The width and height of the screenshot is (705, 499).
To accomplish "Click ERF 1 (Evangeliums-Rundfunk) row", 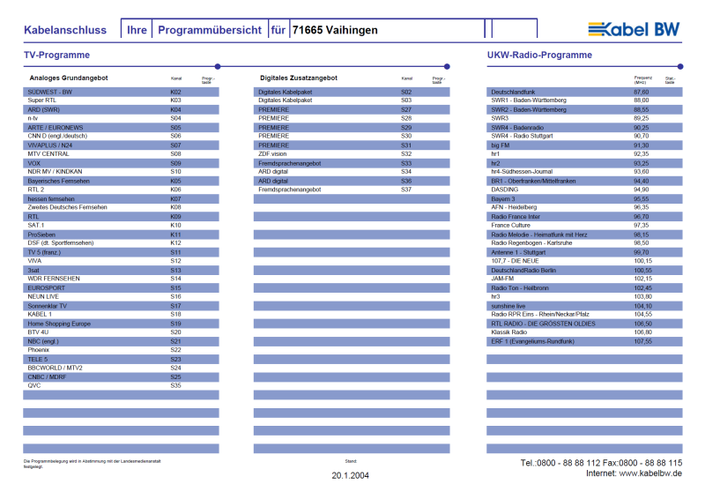I will click(584, 341).
